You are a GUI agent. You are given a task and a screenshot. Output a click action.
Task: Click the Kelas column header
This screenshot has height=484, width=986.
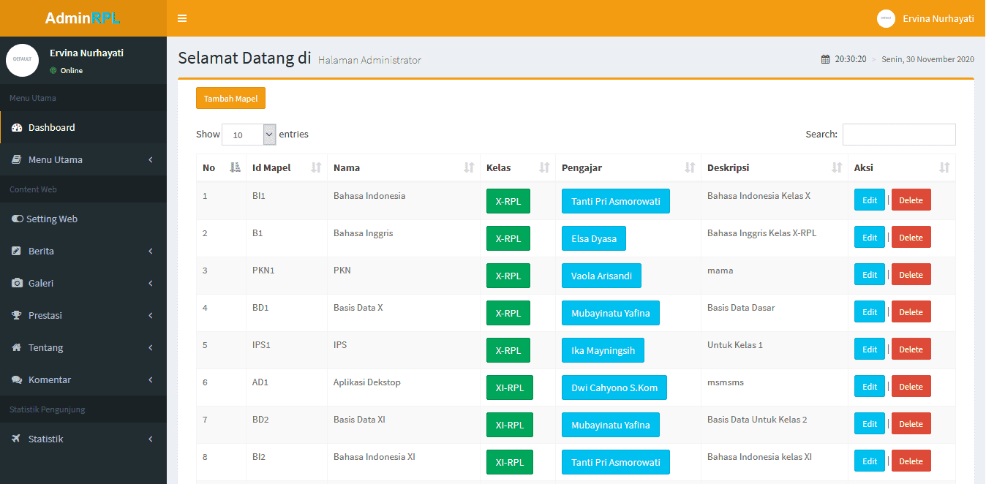point(497,167)
